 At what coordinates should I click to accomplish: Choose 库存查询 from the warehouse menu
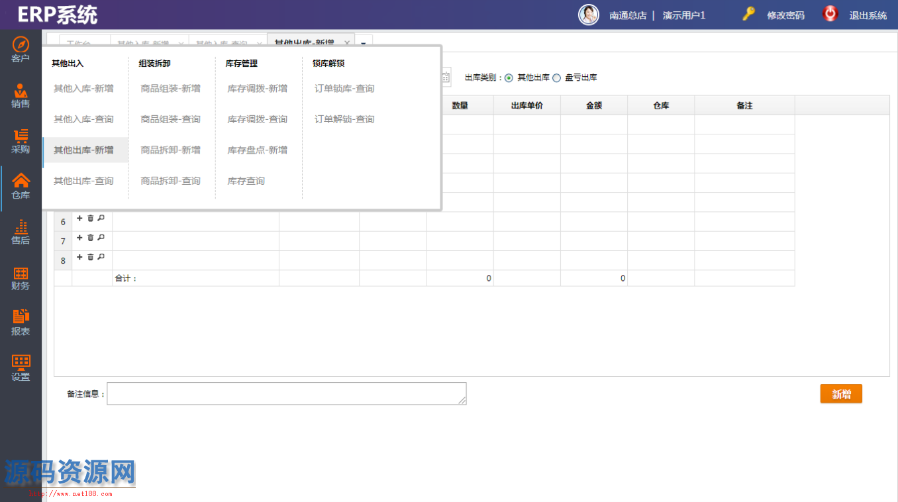[246, 181]
